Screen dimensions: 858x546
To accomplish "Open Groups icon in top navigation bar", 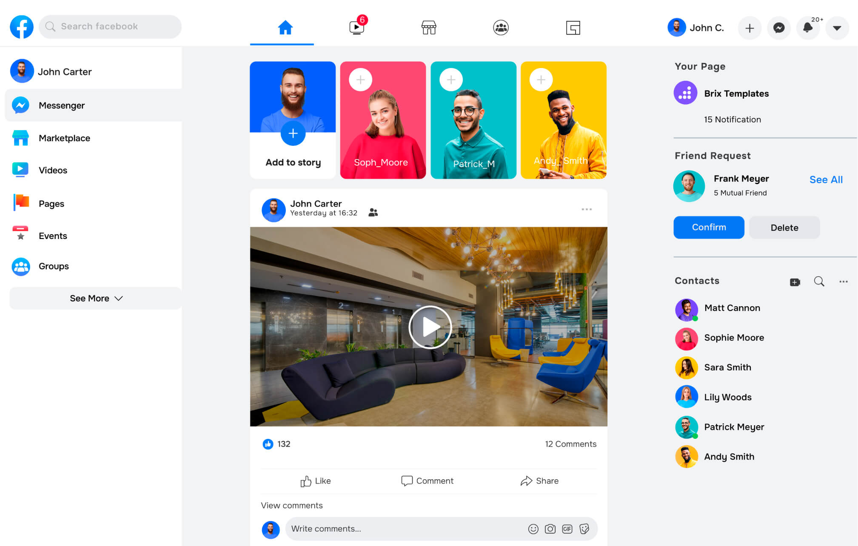I will (501, 28).
